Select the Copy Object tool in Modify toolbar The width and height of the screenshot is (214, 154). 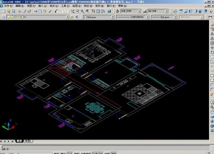[x=212, y=29]
